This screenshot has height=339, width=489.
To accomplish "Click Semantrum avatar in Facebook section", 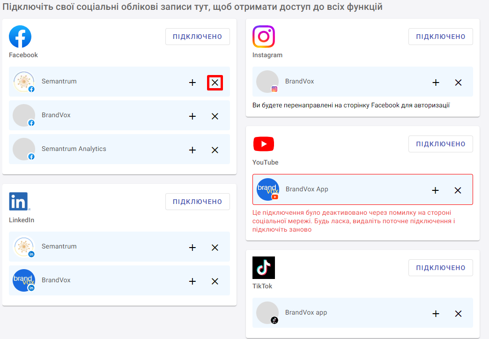I will 24,82.
